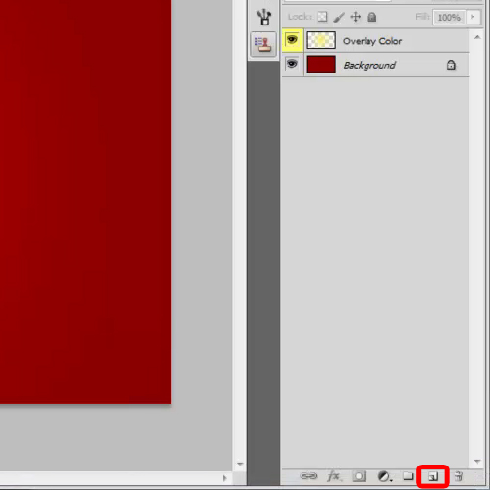Click the Add layer mask icon
The width and height of the screenshot is (490, 490).
click(359, 476)
